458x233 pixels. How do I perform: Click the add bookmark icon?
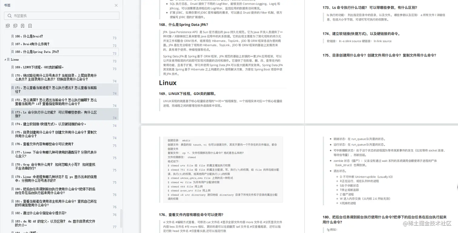pyautogui.click(x=22, y=26)
